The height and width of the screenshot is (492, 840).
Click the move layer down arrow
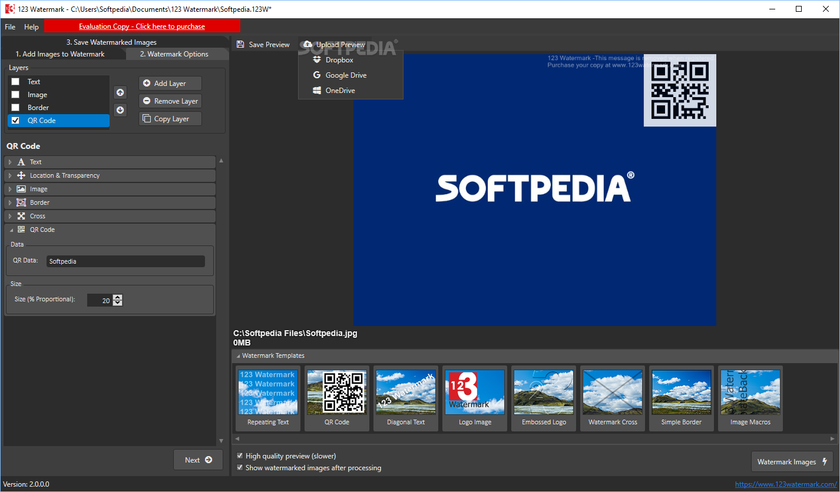120,110
